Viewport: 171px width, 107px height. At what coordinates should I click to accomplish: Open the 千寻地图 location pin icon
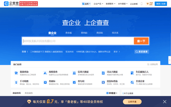[x=16, y=82]
